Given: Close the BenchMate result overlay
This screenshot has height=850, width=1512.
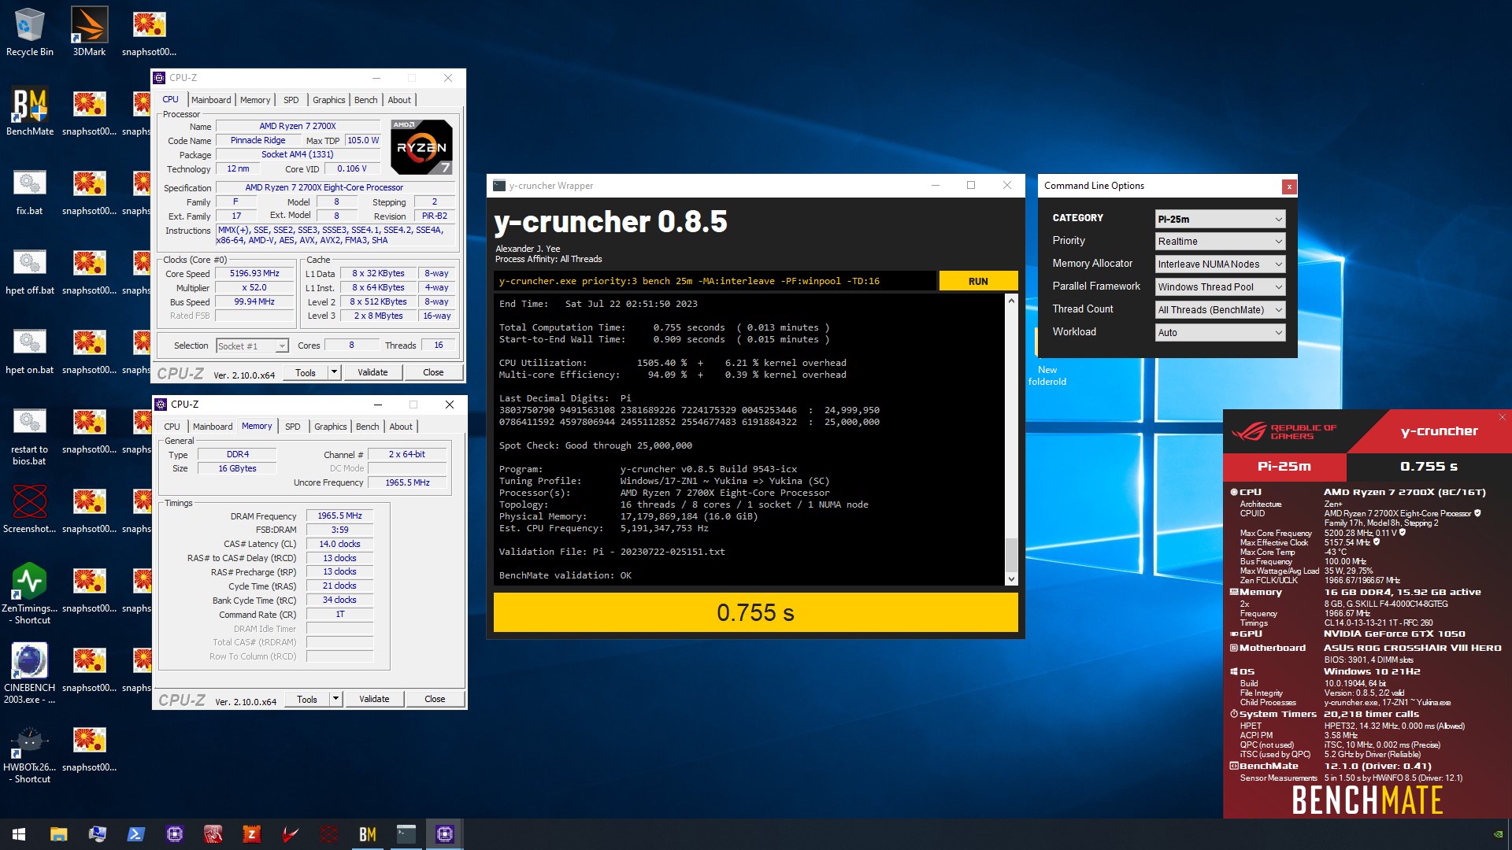Looking at the screenshot, I should click(x=1502, y=417).
